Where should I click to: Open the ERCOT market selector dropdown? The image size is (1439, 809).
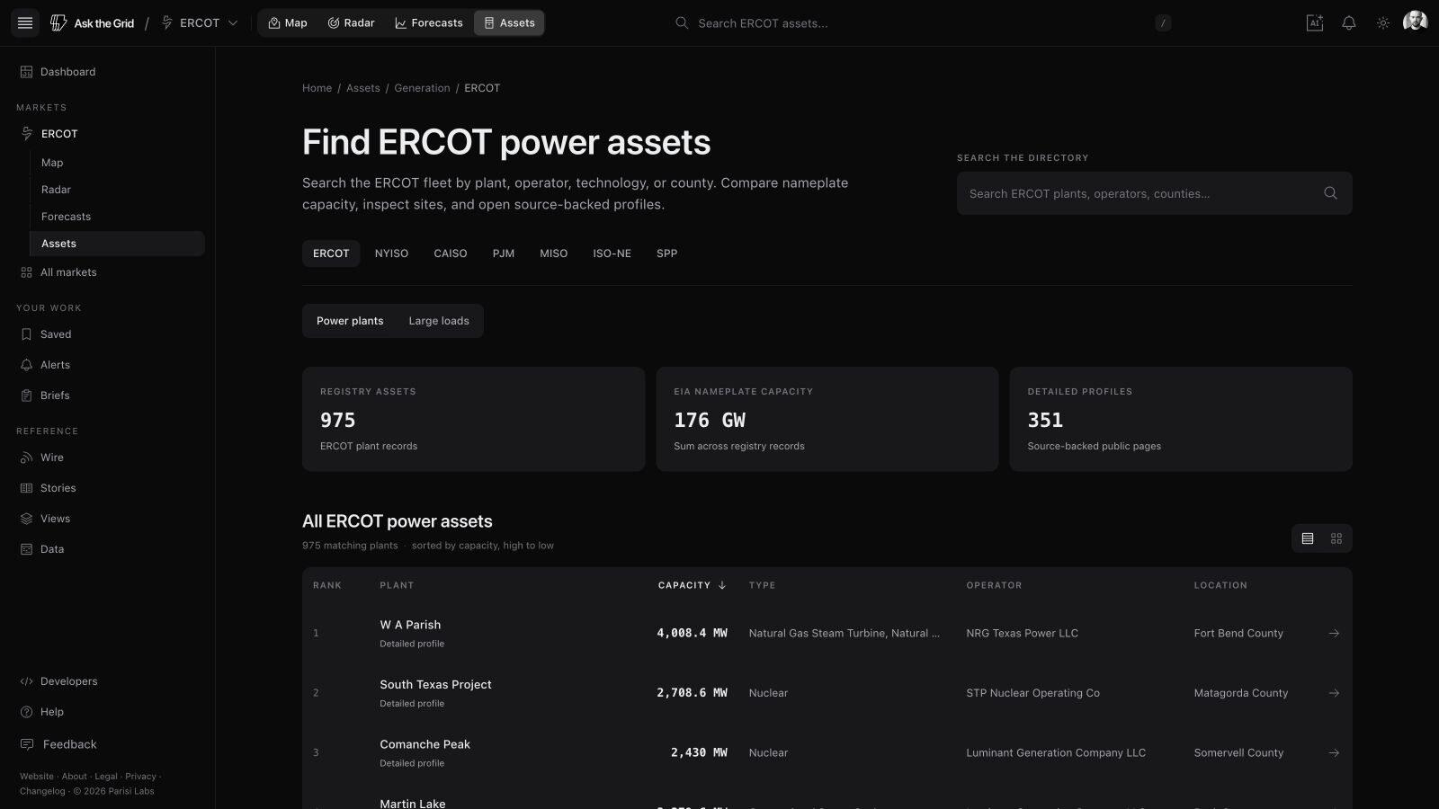(200, 23)
